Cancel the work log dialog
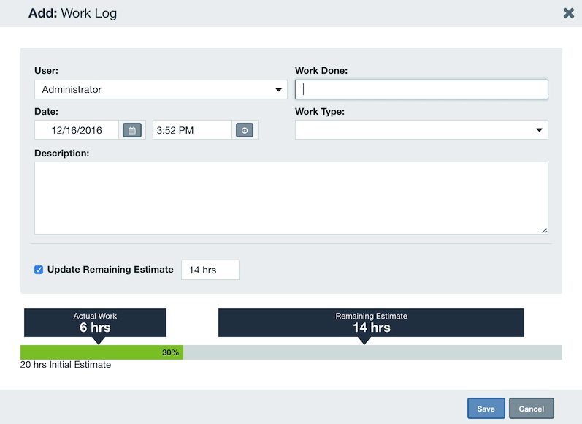 531,409
